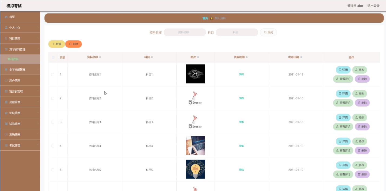The height and width of the screenshot is (191, 386).
Task: Open 详情 for row 资料名称4
Action: [343, 141]
